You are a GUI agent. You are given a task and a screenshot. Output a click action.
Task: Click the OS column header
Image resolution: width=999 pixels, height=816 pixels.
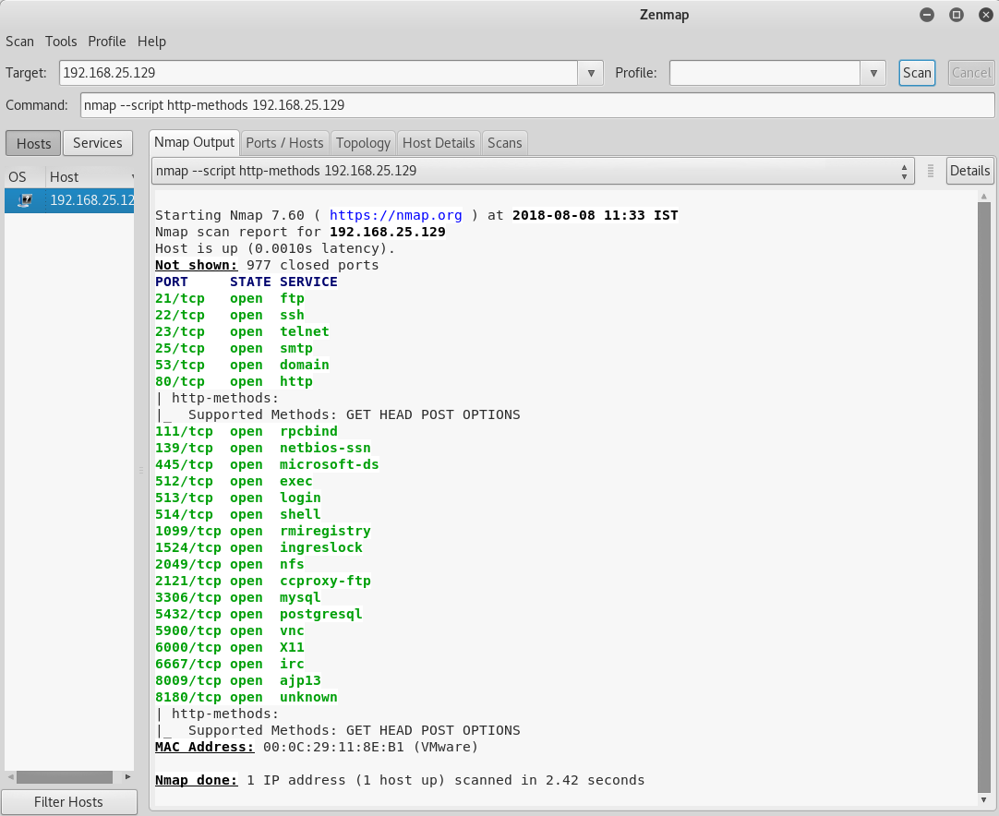click(25, 177)
